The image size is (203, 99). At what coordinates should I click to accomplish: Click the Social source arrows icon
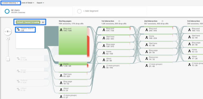[18, 71]
